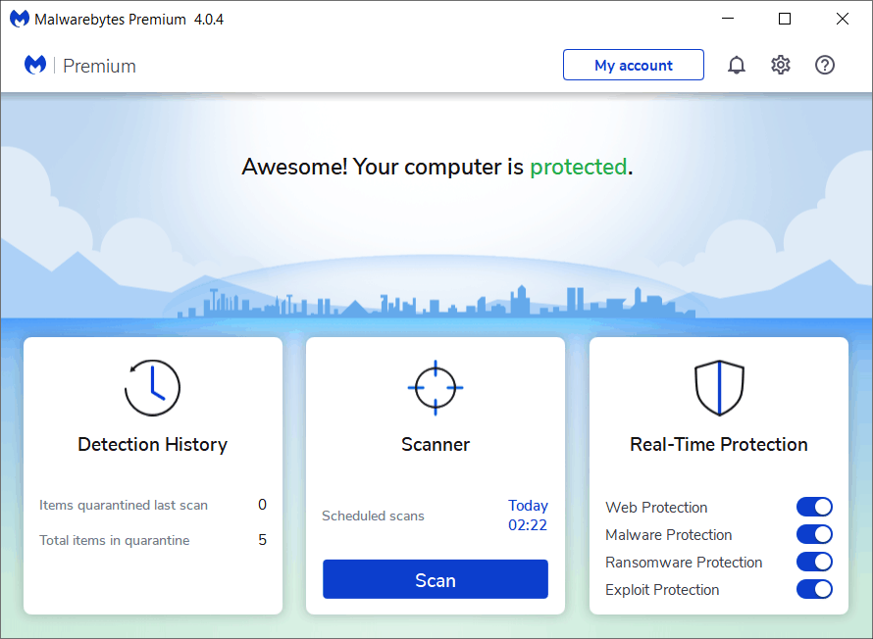Click the Detection History clock icon
The image size is (873, 639).
click(x=153, y=388)
